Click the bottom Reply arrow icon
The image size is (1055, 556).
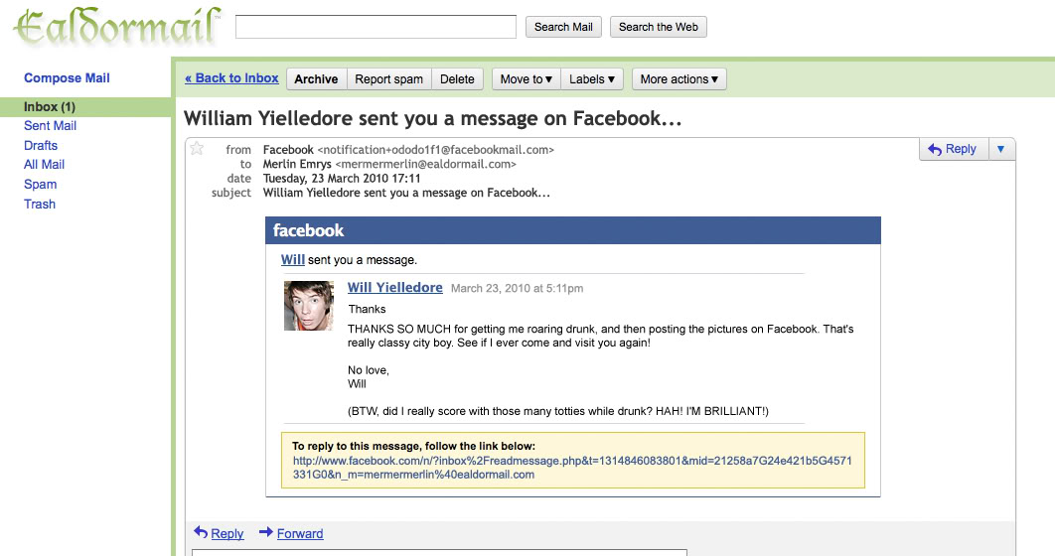[x=201, y=532]
